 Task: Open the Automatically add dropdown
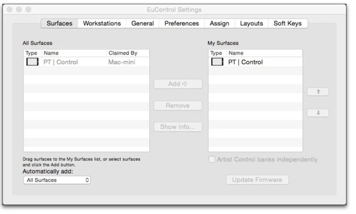tap(57, 180)
